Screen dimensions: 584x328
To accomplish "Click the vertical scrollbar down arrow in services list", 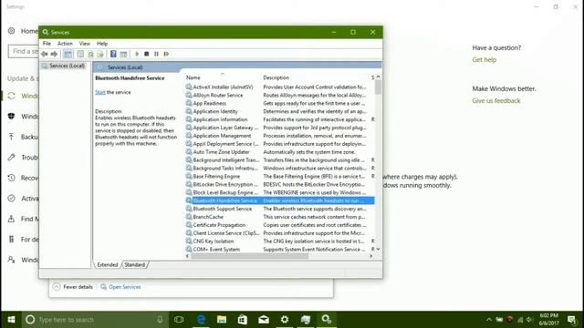I will 378,249.
